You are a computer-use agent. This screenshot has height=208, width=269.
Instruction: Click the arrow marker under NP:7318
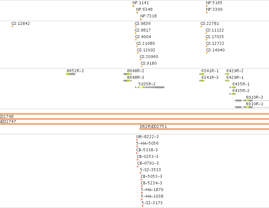click(141, 19)
